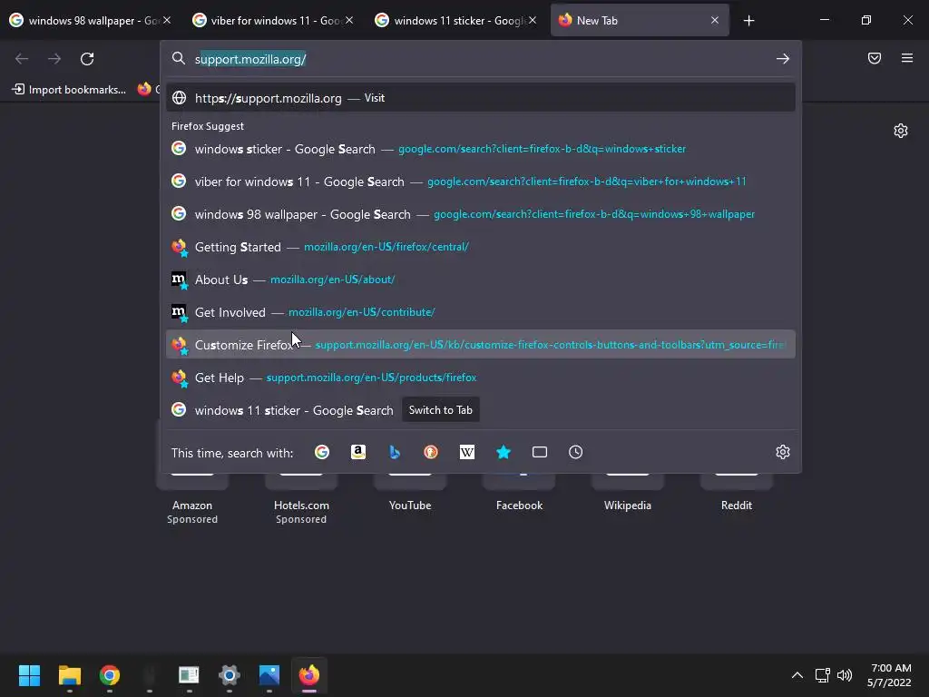The image size is (929, 697).
Task: Open Getting Started bookmark suggestion
Action: 481,247
